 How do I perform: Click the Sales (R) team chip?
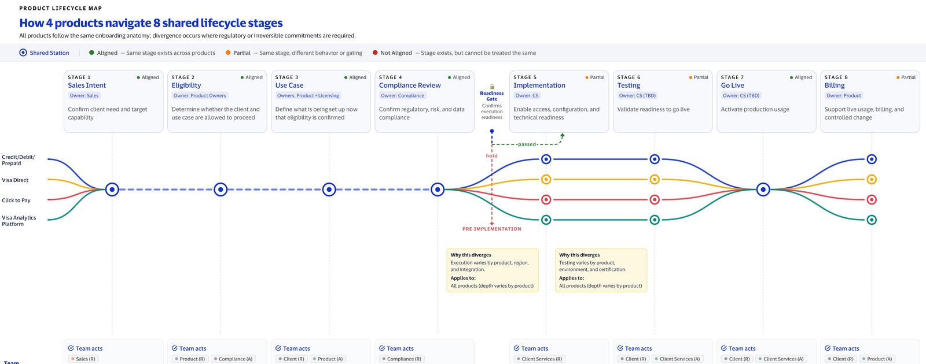[83, 359]
